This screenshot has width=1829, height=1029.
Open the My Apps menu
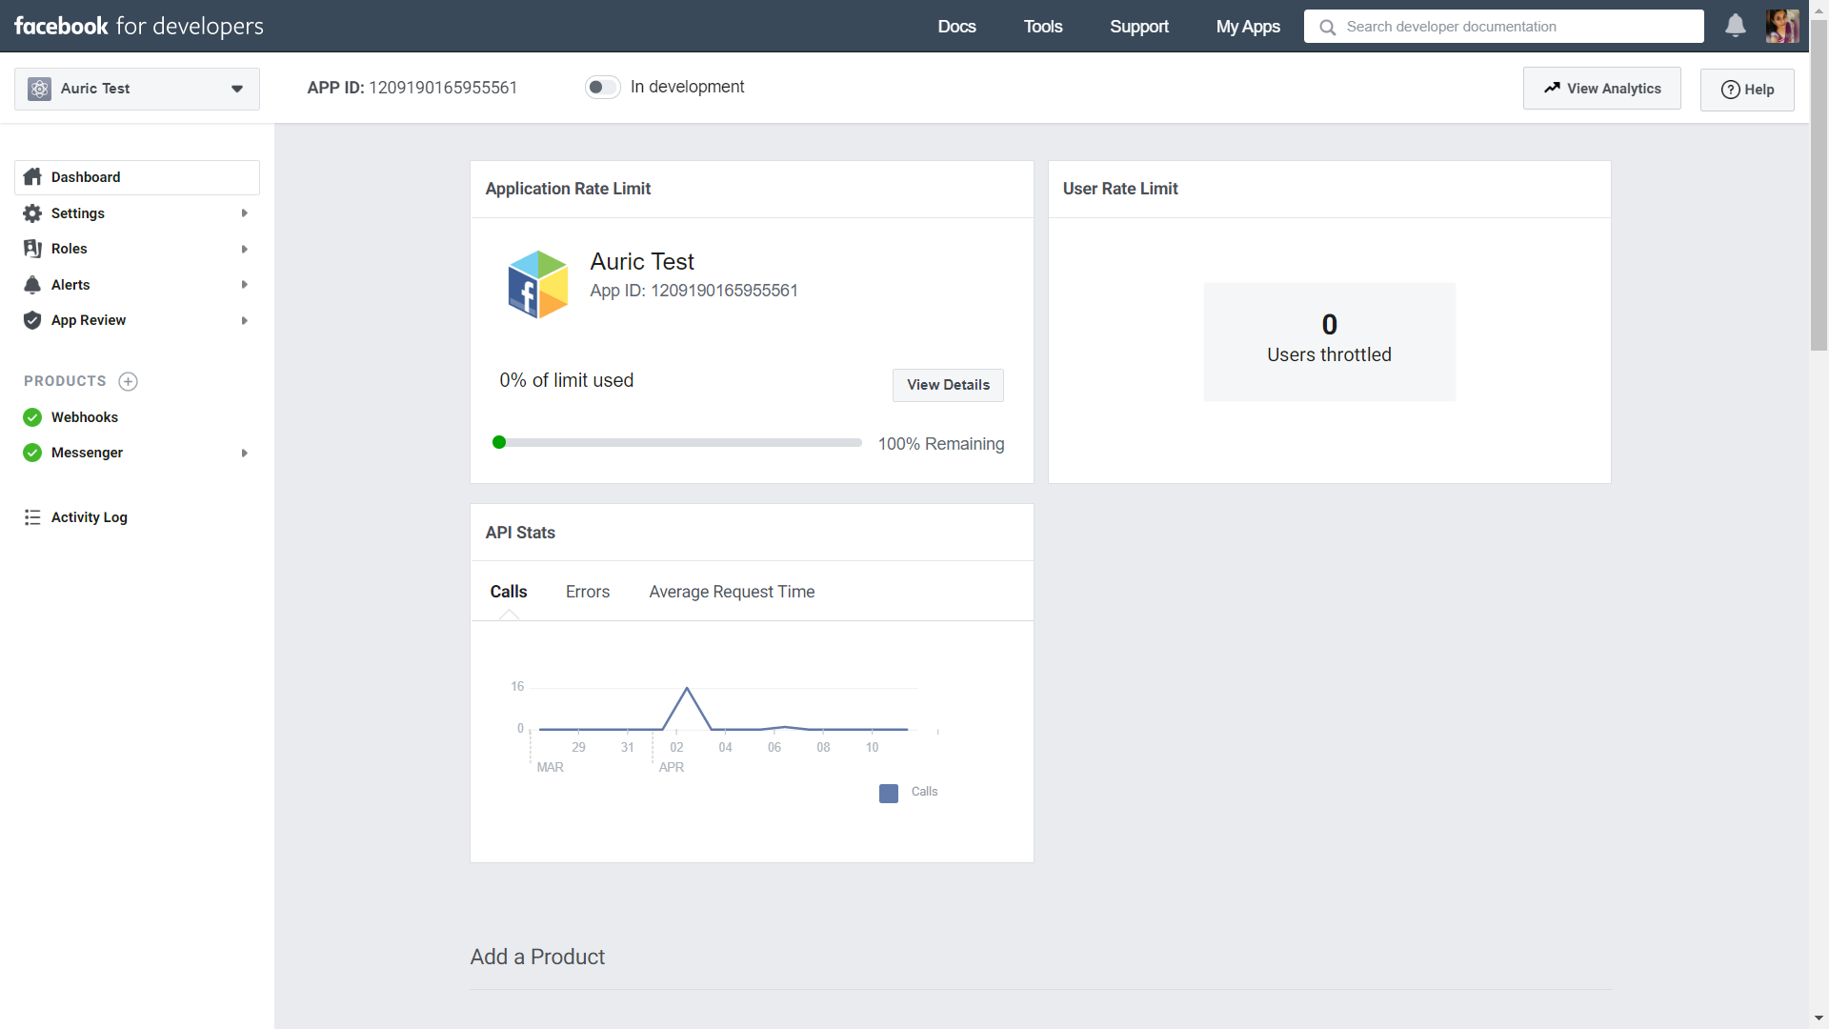click(x=1248, y=27)
